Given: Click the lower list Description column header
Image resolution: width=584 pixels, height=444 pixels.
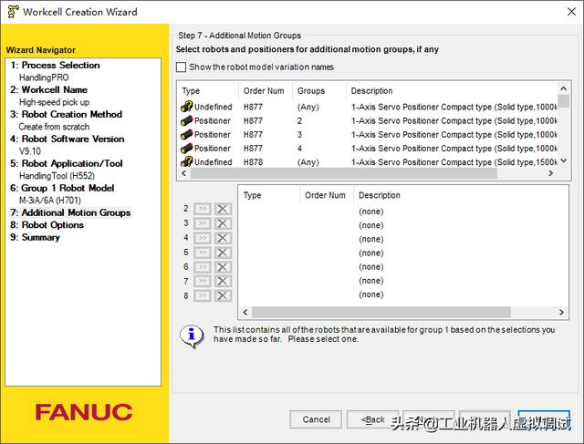Looking at the screenshot, I should tap(460, 195).
